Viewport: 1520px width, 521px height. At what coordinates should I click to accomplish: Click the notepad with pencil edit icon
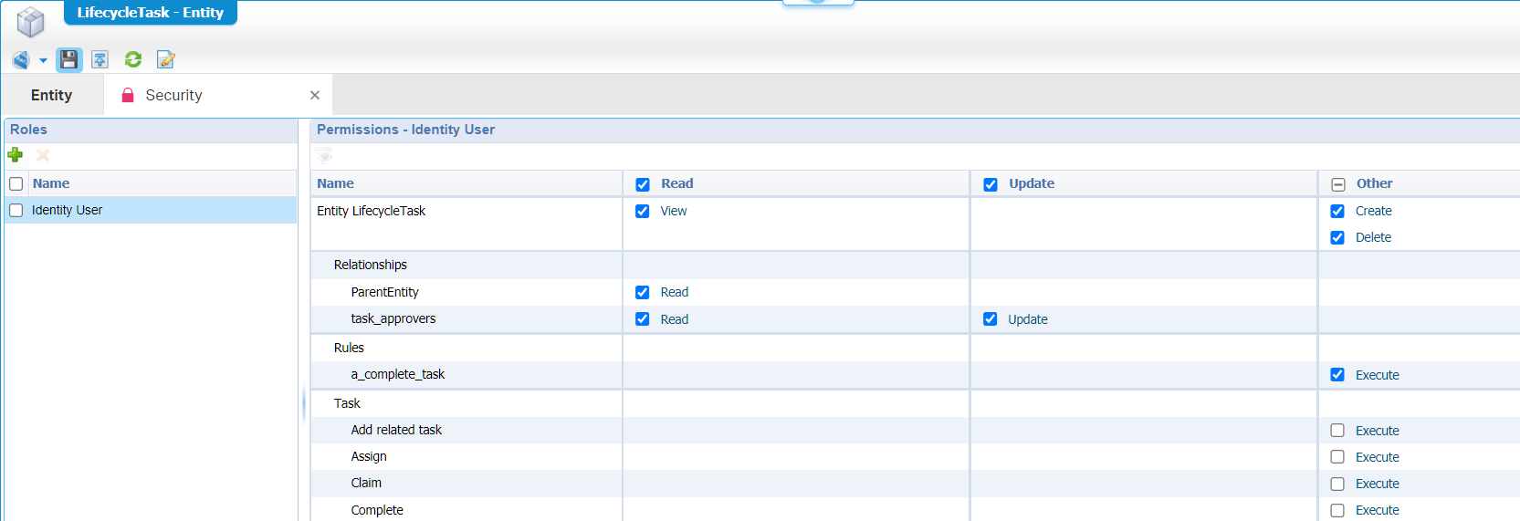[165, 60]
